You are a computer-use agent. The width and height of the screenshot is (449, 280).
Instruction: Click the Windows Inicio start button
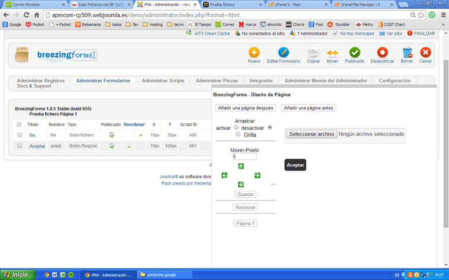(x=17, y=274)
